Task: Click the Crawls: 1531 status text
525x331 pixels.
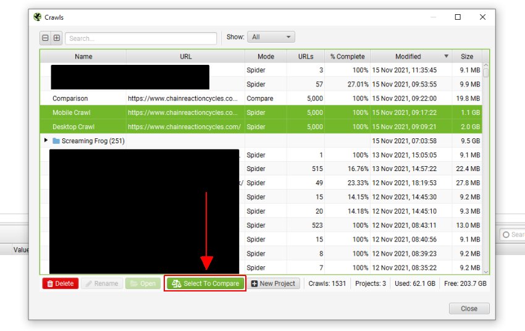Action: 327,283
